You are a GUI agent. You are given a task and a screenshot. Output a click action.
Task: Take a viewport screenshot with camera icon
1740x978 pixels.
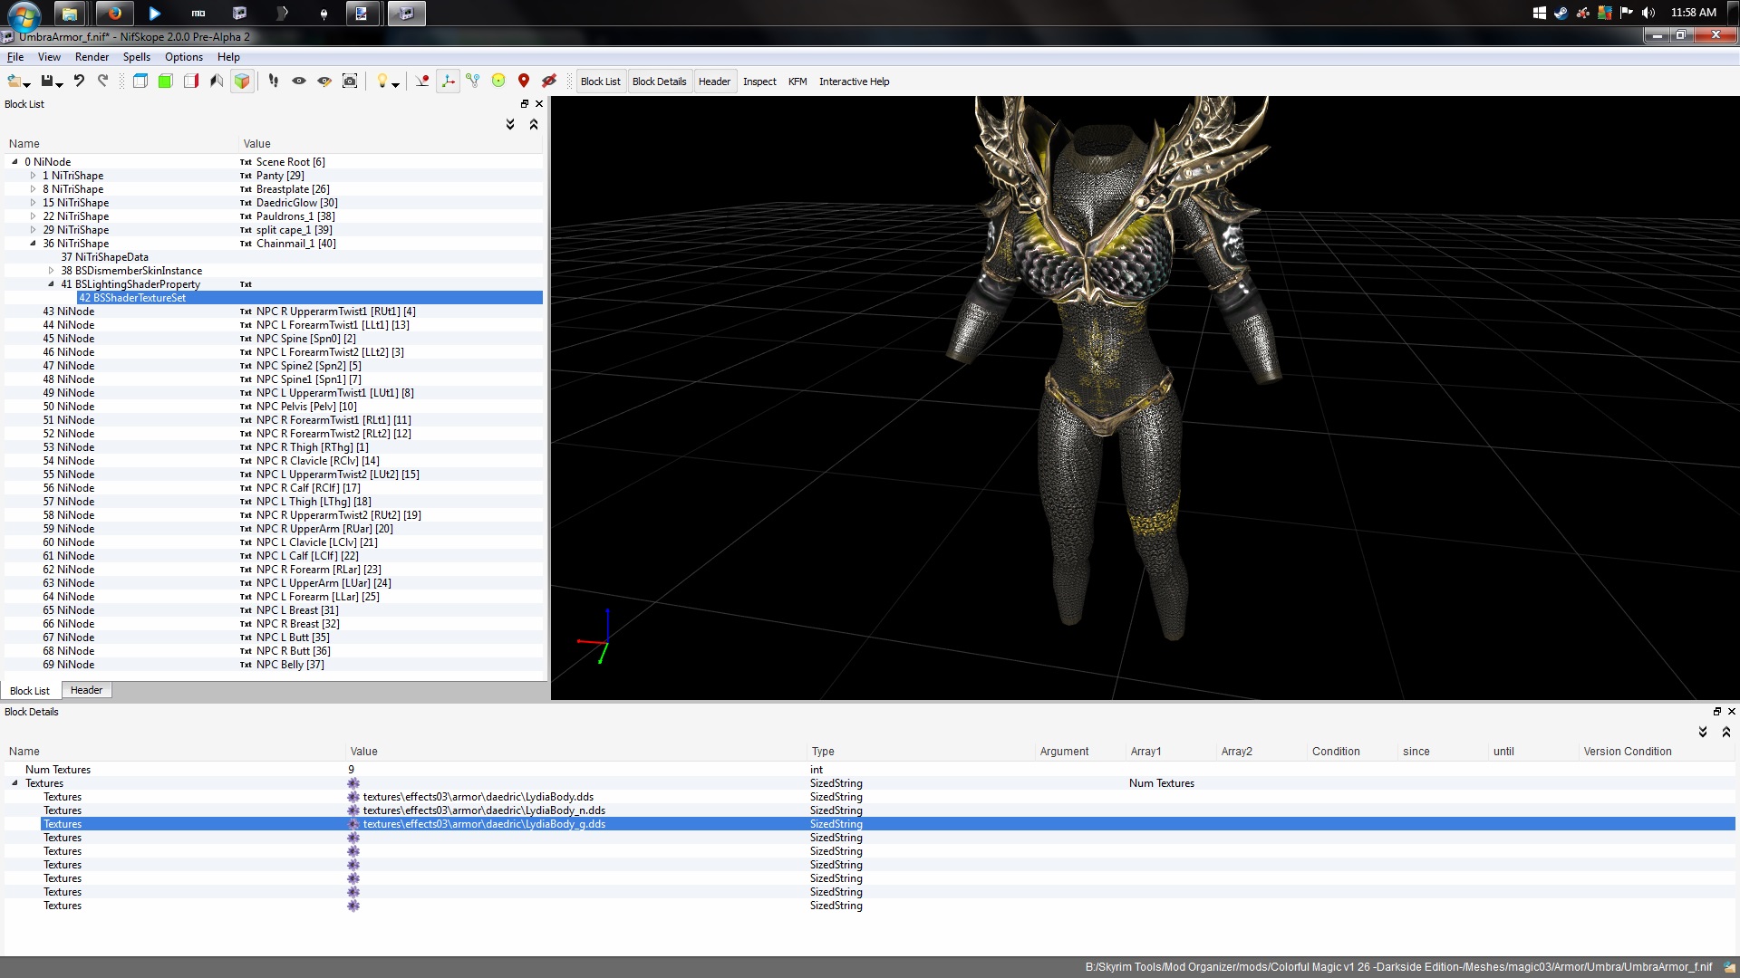350,81
